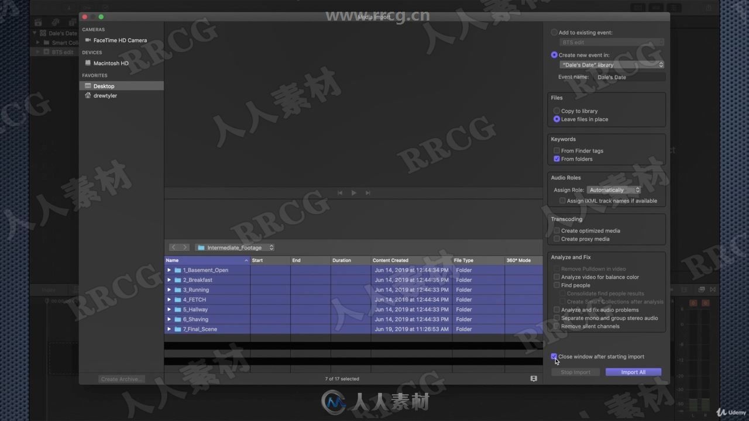Go back in folder navigation
The image size is (749, 421).
[174, 247]
